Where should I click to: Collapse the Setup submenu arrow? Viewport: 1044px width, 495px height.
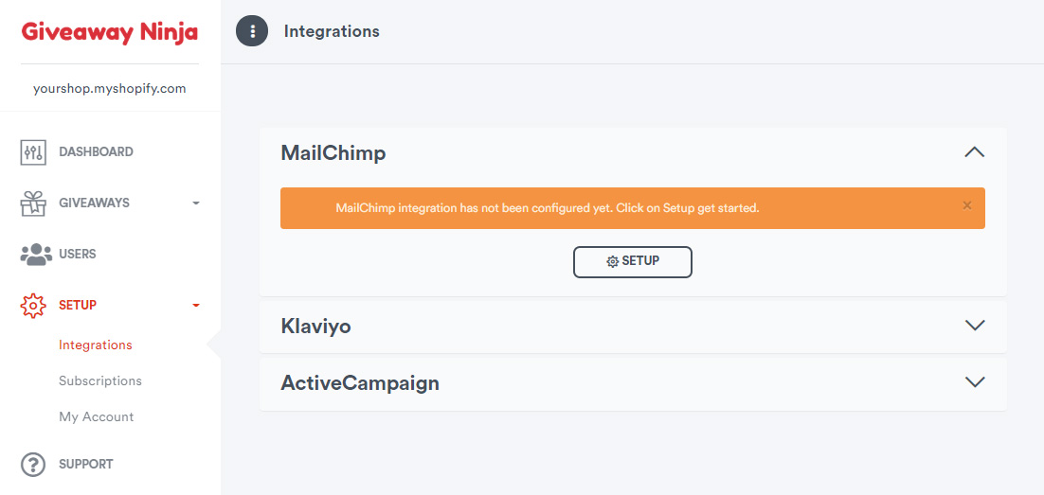click(x=196, y=306)
